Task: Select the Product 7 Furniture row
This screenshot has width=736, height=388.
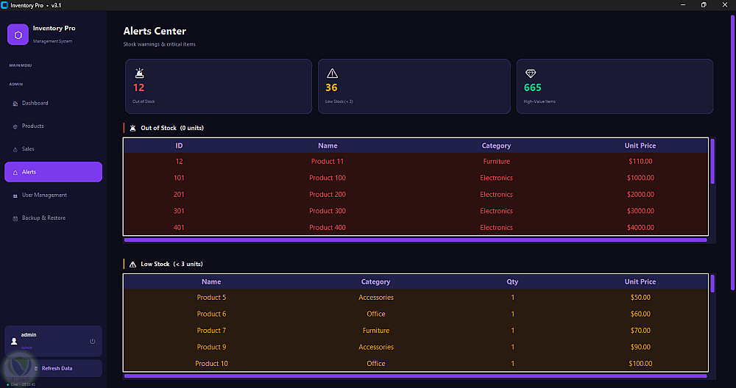Action: coord(415,331)
